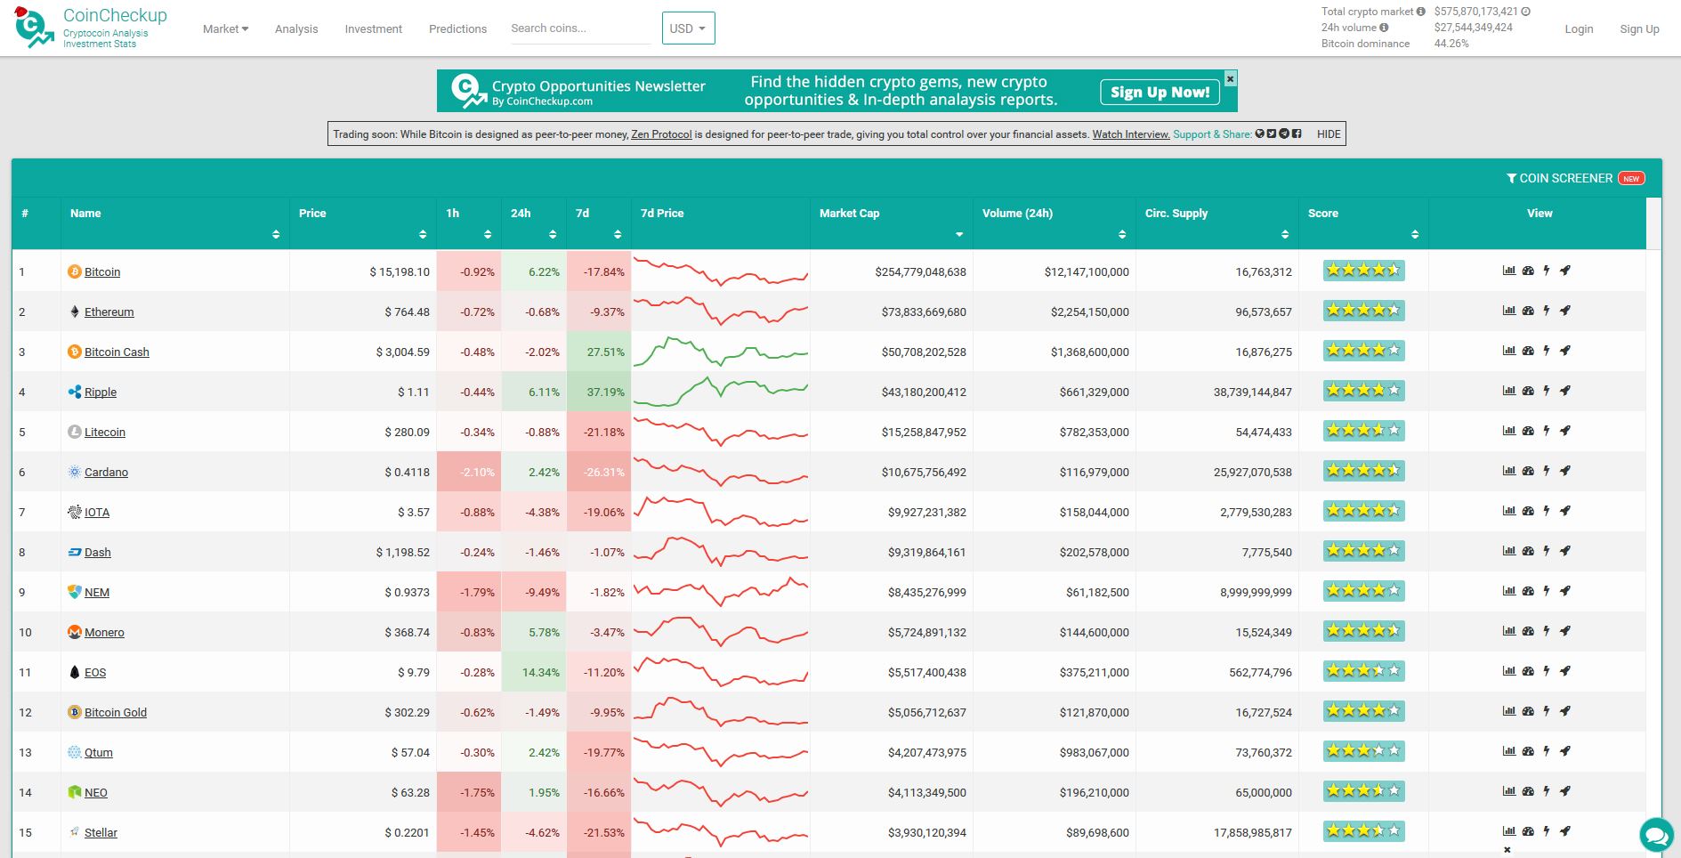Open the Ripple coin link

pyautogui.click(x=101, y=392)
